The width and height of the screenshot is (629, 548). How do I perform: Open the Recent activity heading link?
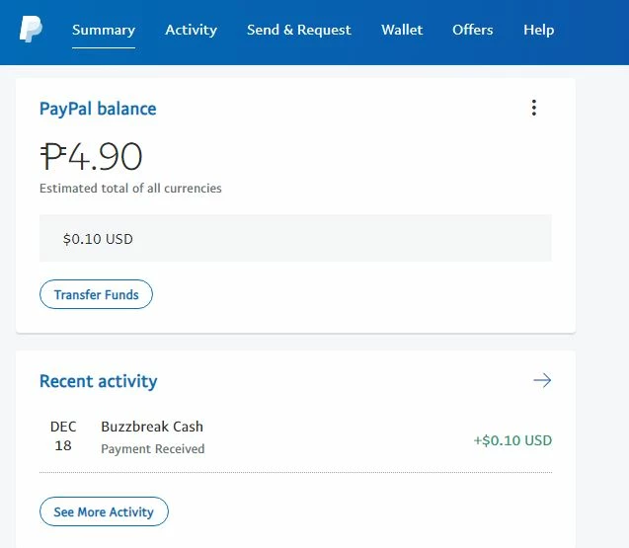(x=99, y=381)
